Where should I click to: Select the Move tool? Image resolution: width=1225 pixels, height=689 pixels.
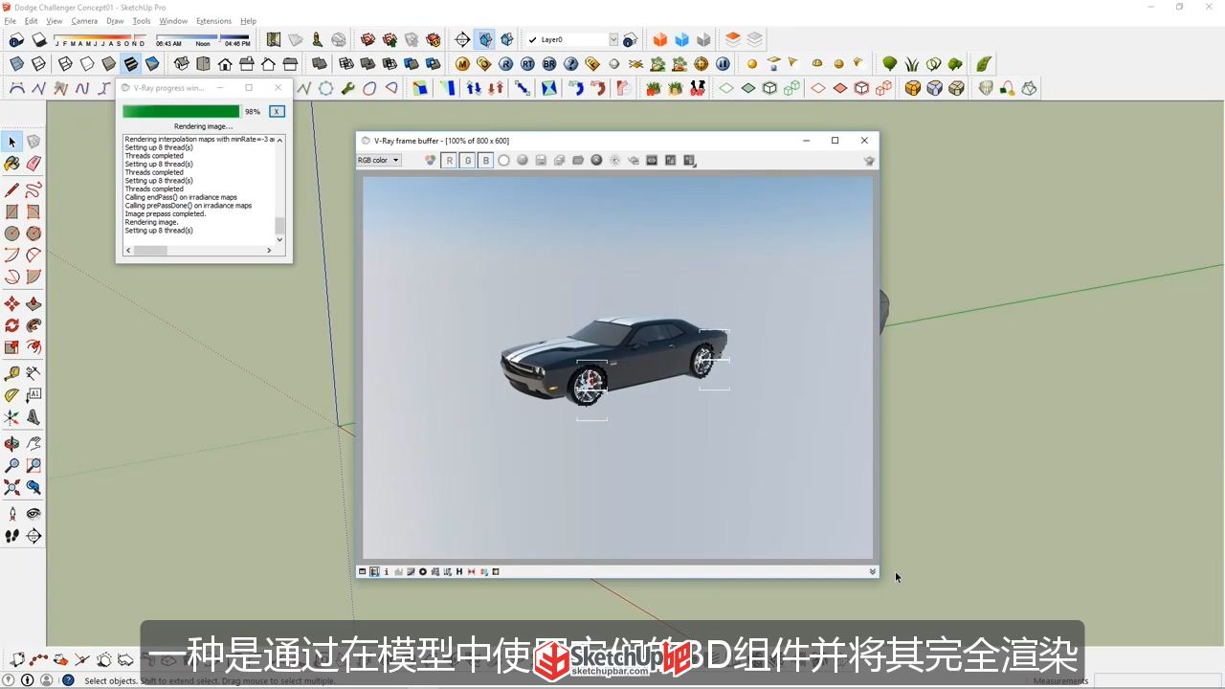pos(12,303)
